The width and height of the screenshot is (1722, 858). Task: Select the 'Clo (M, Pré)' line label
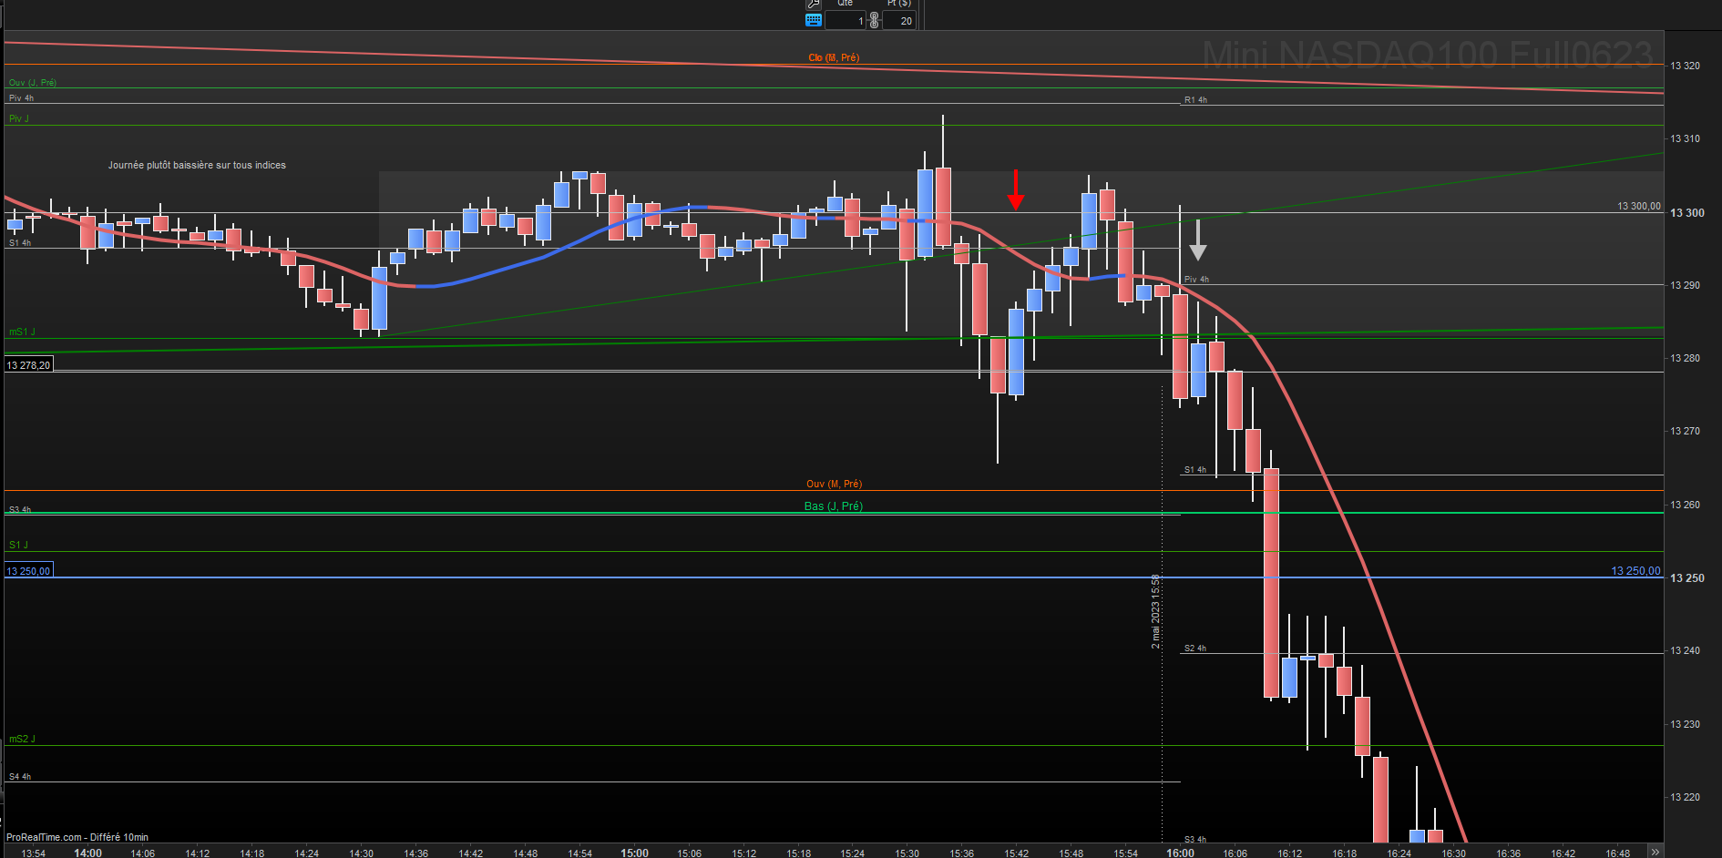click(x=834, y=57)
